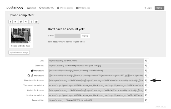Copy Thumbnail for forums code
The width and height of the screenshot is (171, 109).
pyautogui.click(x=146, y=81)
